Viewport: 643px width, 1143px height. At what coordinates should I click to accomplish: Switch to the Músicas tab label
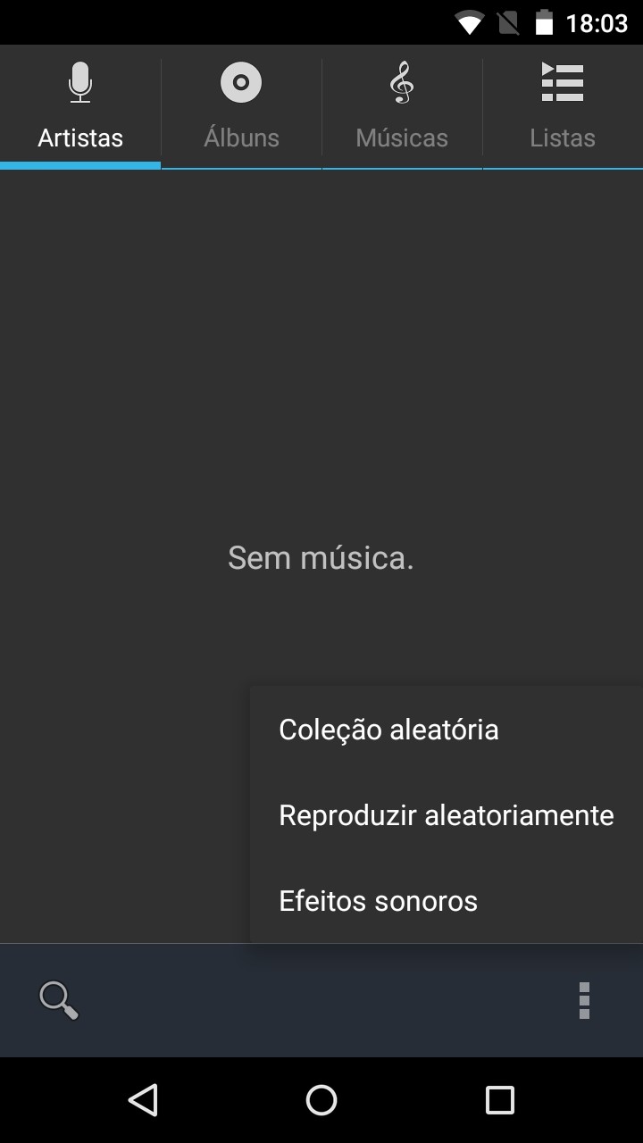coord(402,138)
